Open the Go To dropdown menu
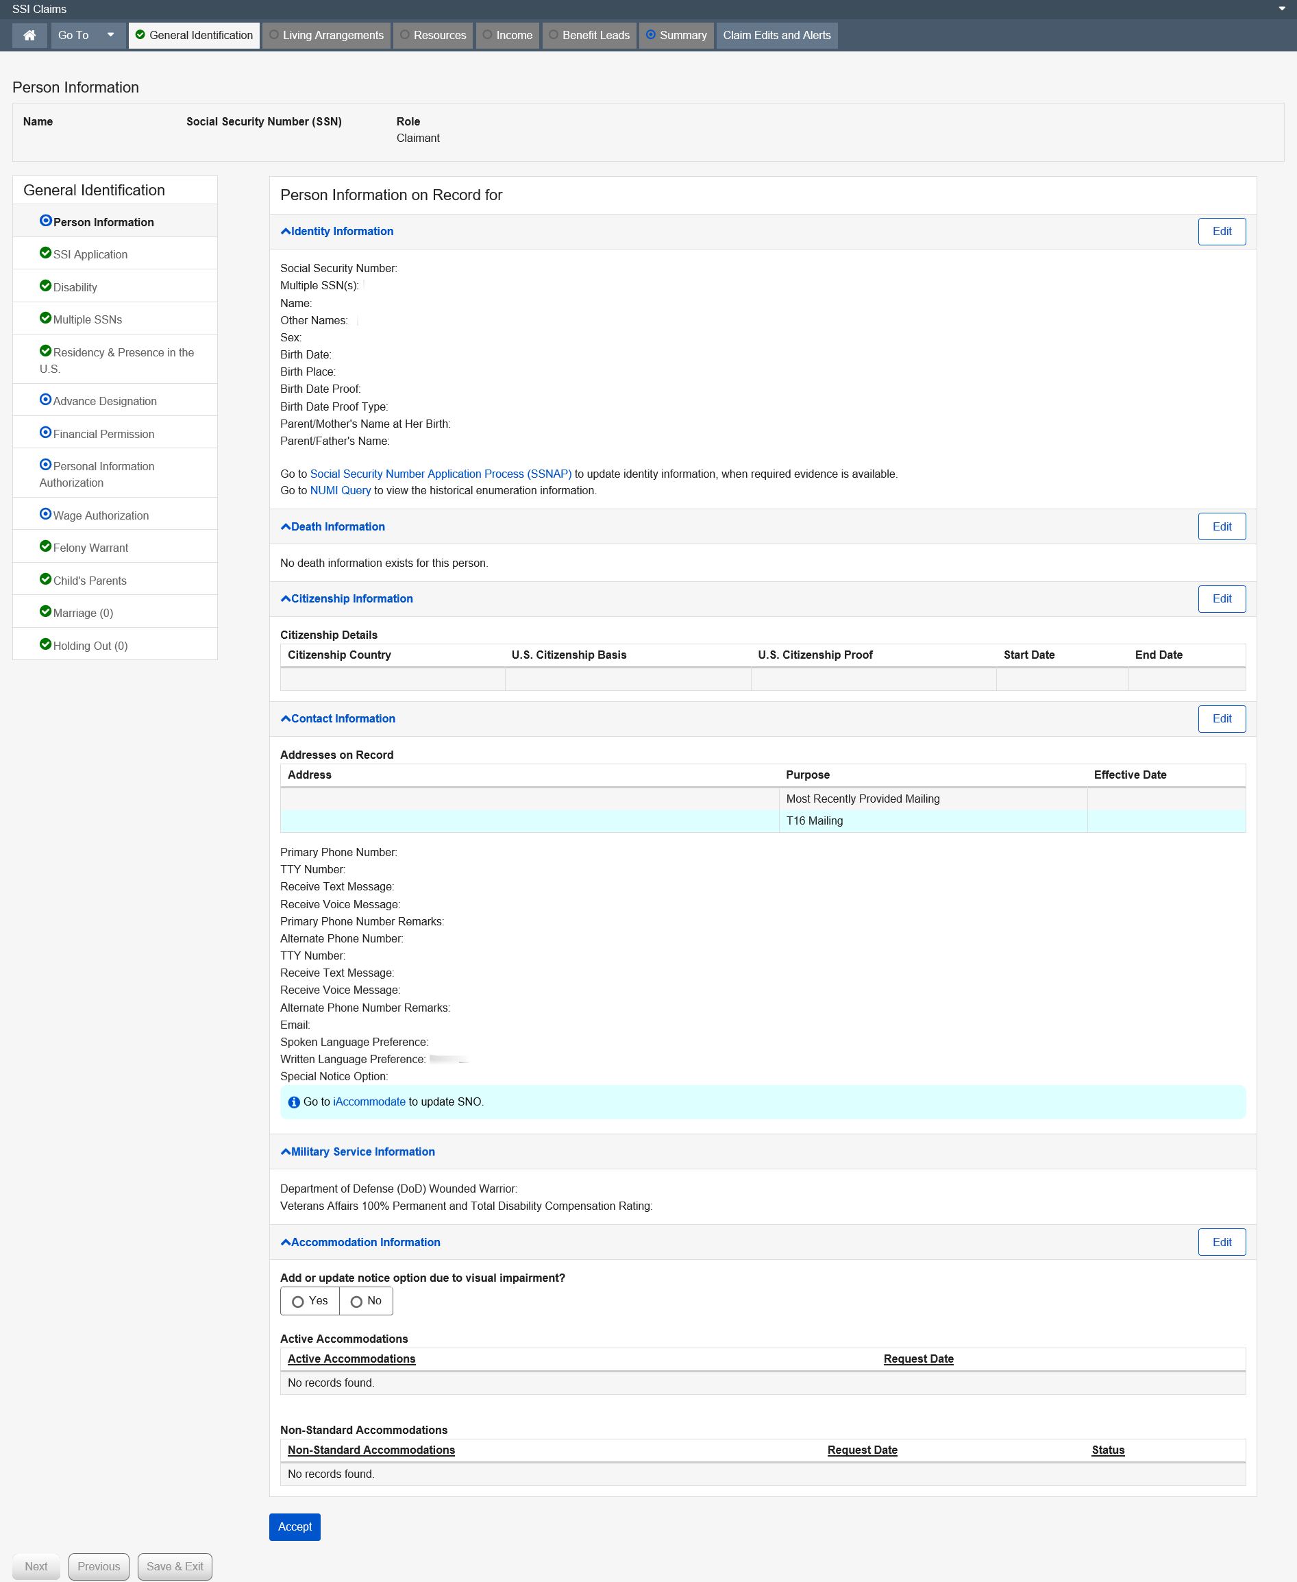Viewport: 1297px width, 1582px height. click(x=86, y=35)
